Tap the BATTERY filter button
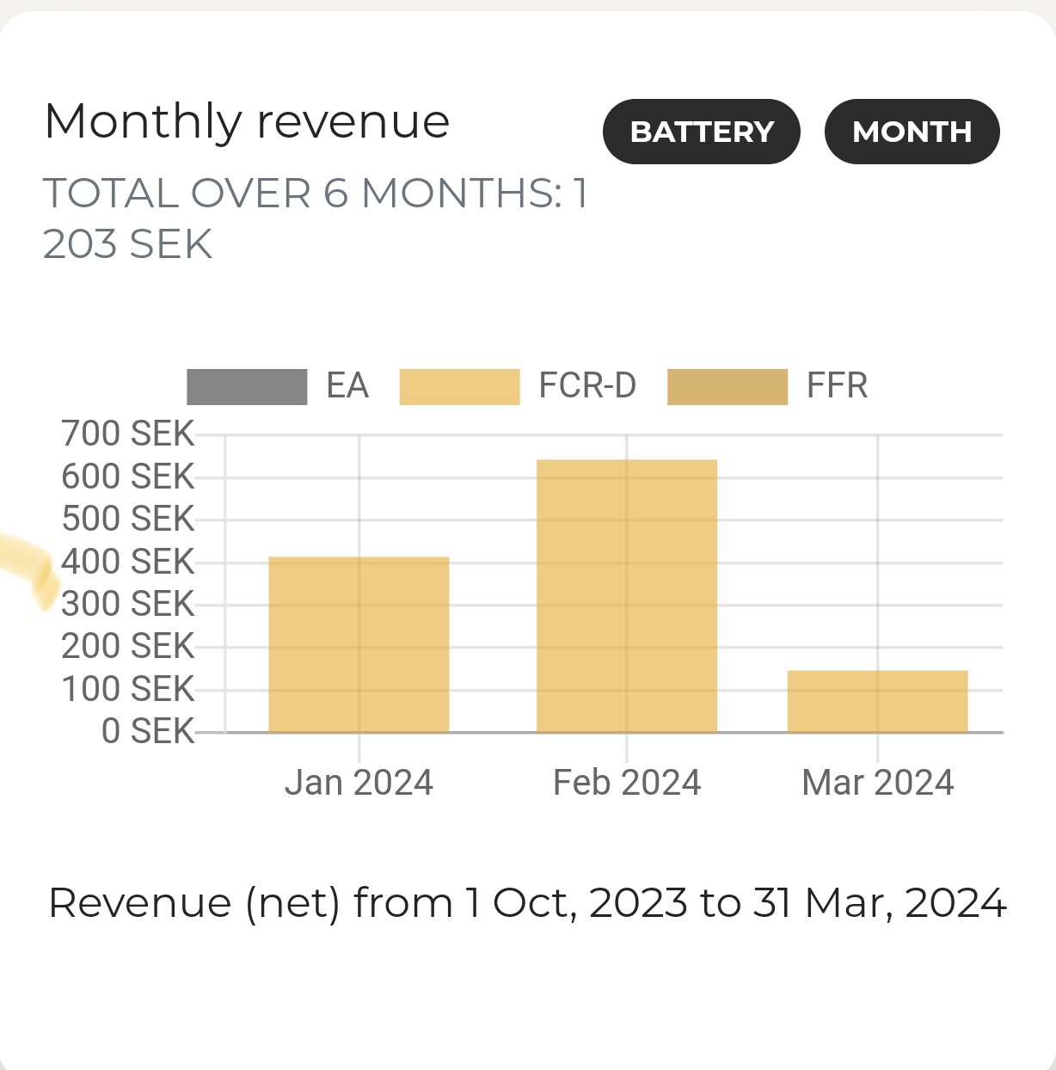The image size is (1056, 1070). 702,132
